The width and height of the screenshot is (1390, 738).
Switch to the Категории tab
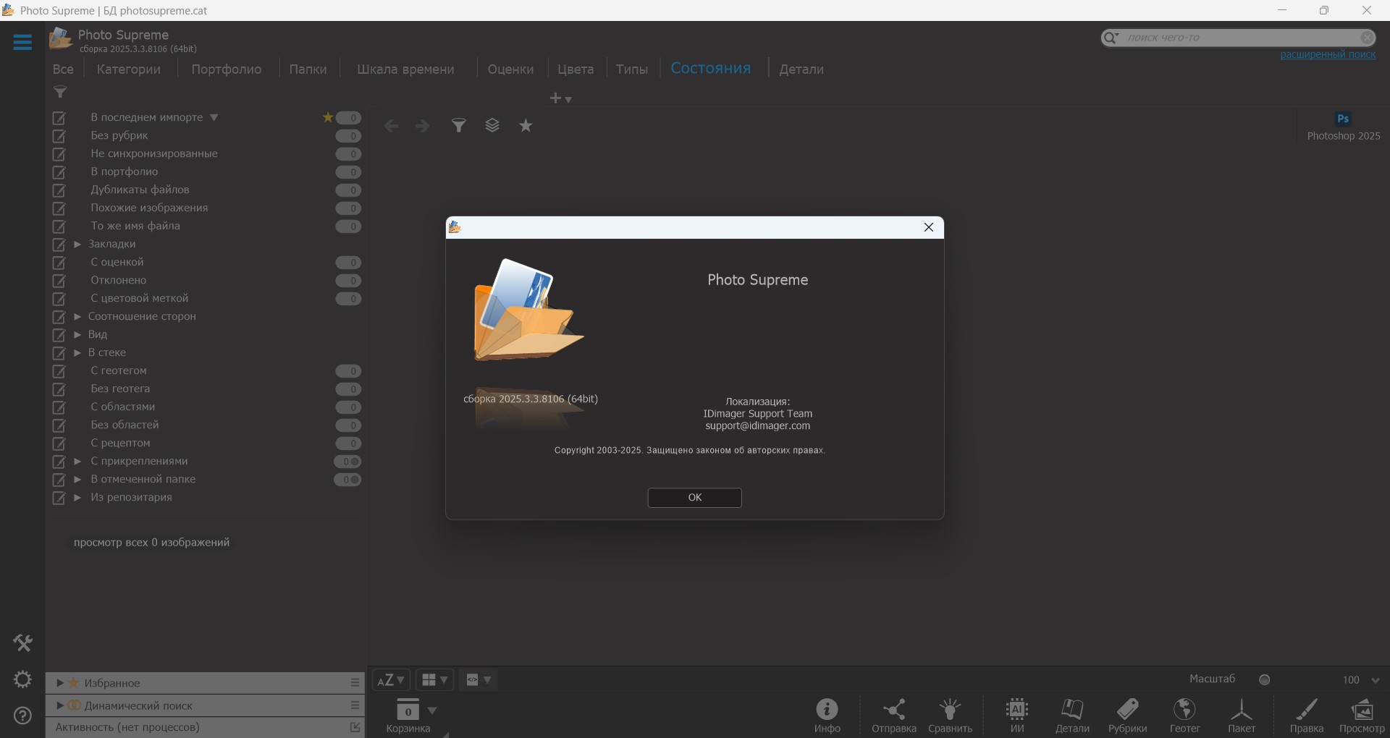coord(128,69)
